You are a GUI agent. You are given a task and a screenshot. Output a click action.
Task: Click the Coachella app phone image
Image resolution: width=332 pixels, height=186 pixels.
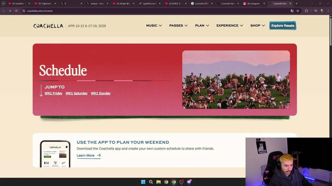click(x=55, y=154)
